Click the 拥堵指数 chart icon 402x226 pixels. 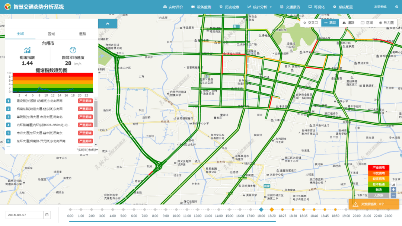[x=27, y=50]
